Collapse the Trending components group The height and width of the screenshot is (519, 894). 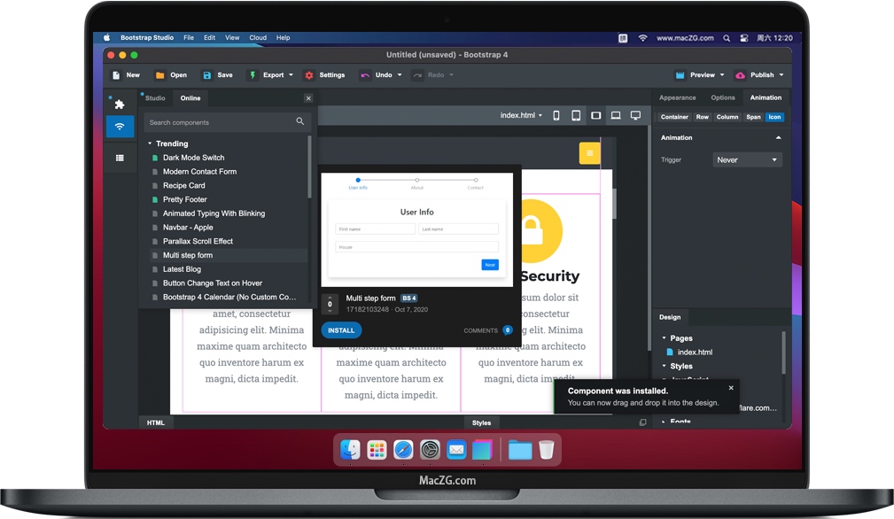tap(151, 143)
